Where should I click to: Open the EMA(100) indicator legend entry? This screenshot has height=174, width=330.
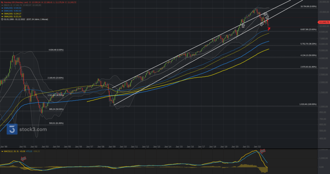coord(12,11)
